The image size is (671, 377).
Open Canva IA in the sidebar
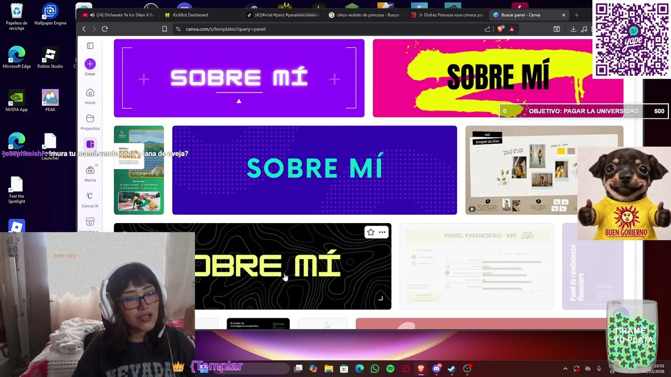pyautogui.click(x=90, y=199)
